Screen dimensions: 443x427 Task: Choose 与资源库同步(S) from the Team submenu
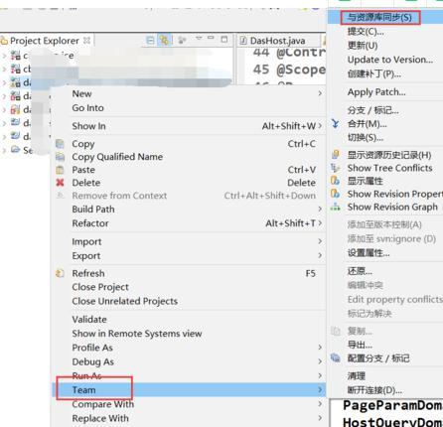pos(379,17)
